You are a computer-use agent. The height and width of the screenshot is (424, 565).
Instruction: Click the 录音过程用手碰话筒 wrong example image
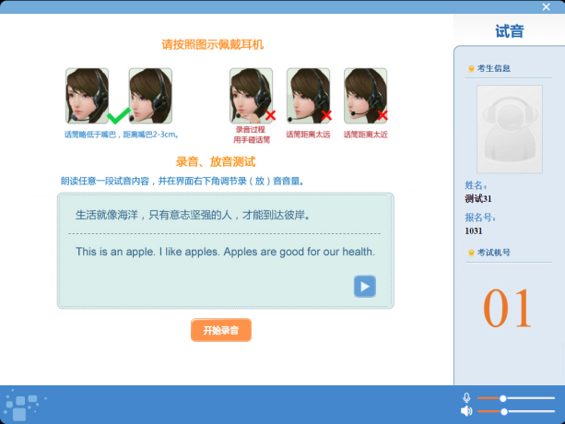click(251, 96)
